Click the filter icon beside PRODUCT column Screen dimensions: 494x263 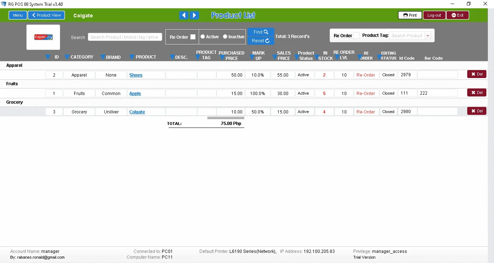pyautogui.click(x=132, y=57)
